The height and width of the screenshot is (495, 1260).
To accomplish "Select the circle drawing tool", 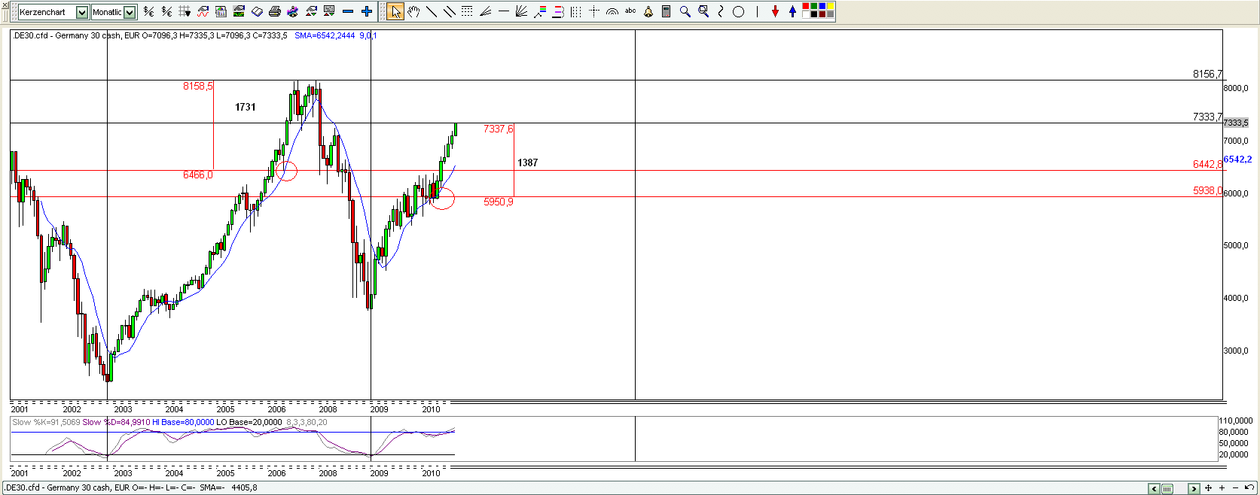I will (x=739, y=11).
